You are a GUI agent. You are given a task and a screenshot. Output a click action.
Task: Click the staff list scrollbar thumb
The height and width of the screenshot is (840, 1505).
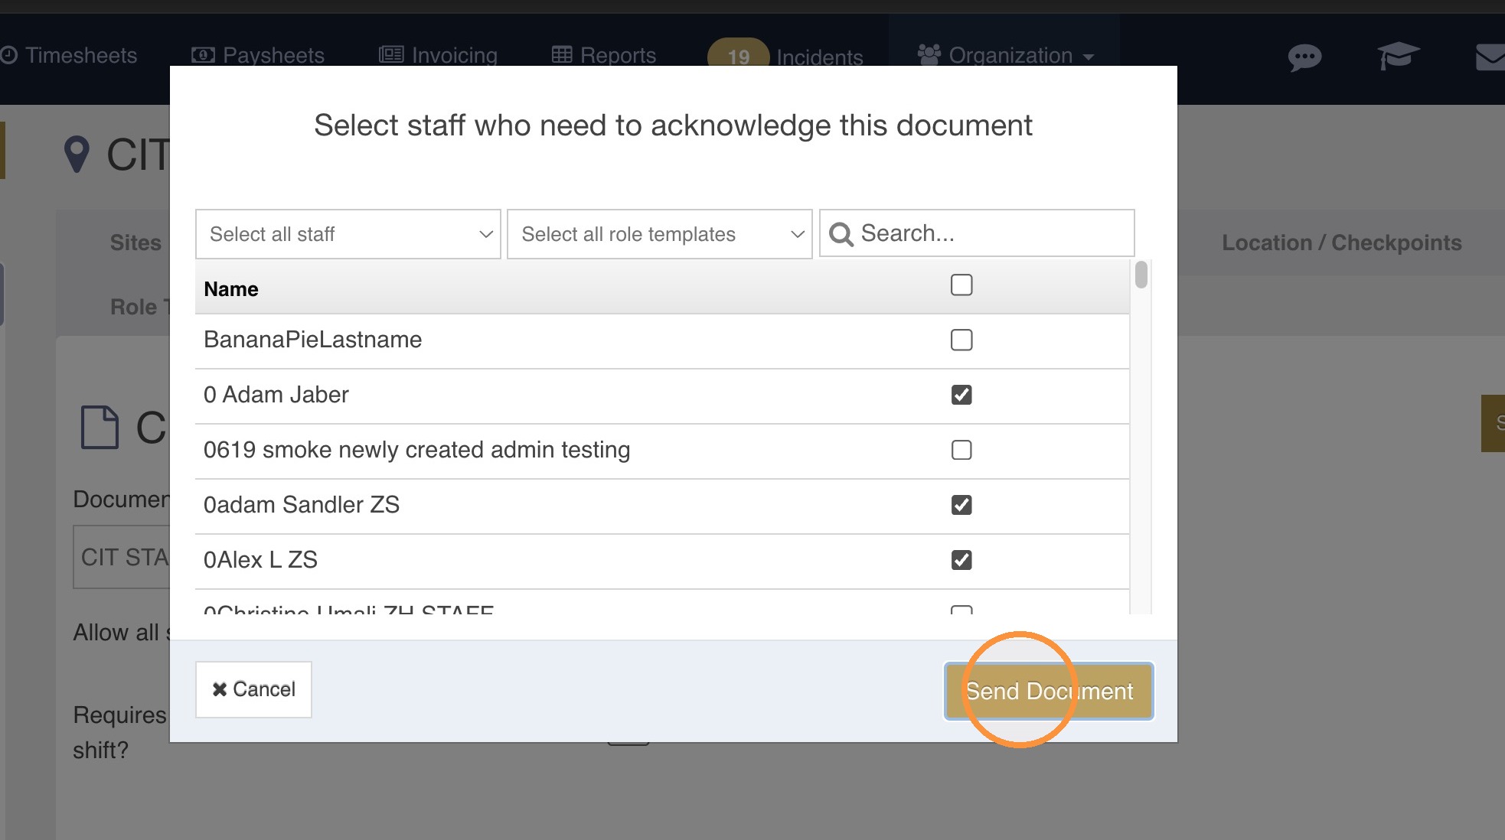(1141, 275)
